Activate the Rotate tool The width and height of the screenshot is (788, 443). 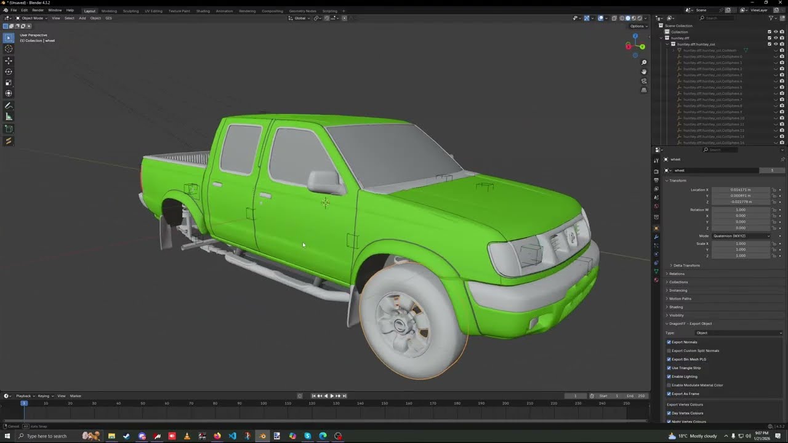click(9, 72)
